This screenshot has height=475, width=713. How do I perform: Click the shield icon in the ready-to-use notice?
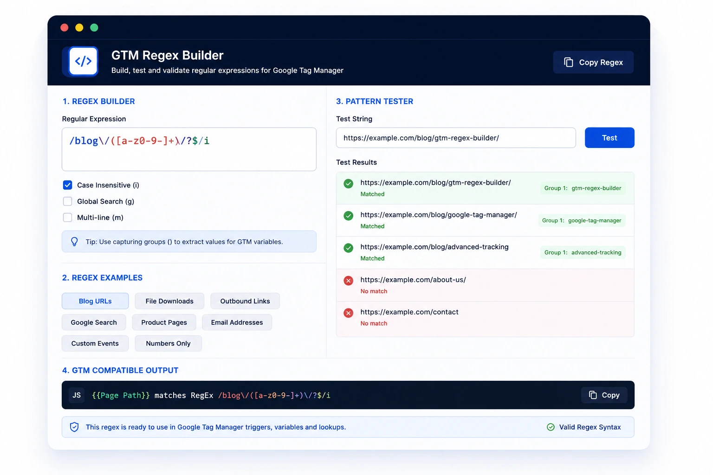[74, 427]
